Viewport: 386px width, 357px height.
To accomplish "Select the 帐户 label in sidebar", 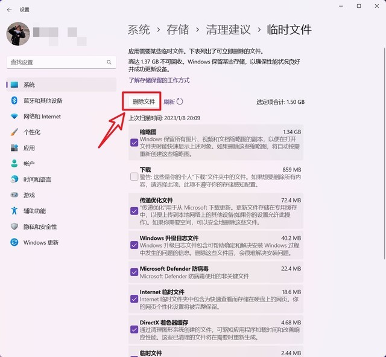I will (29, 164).
